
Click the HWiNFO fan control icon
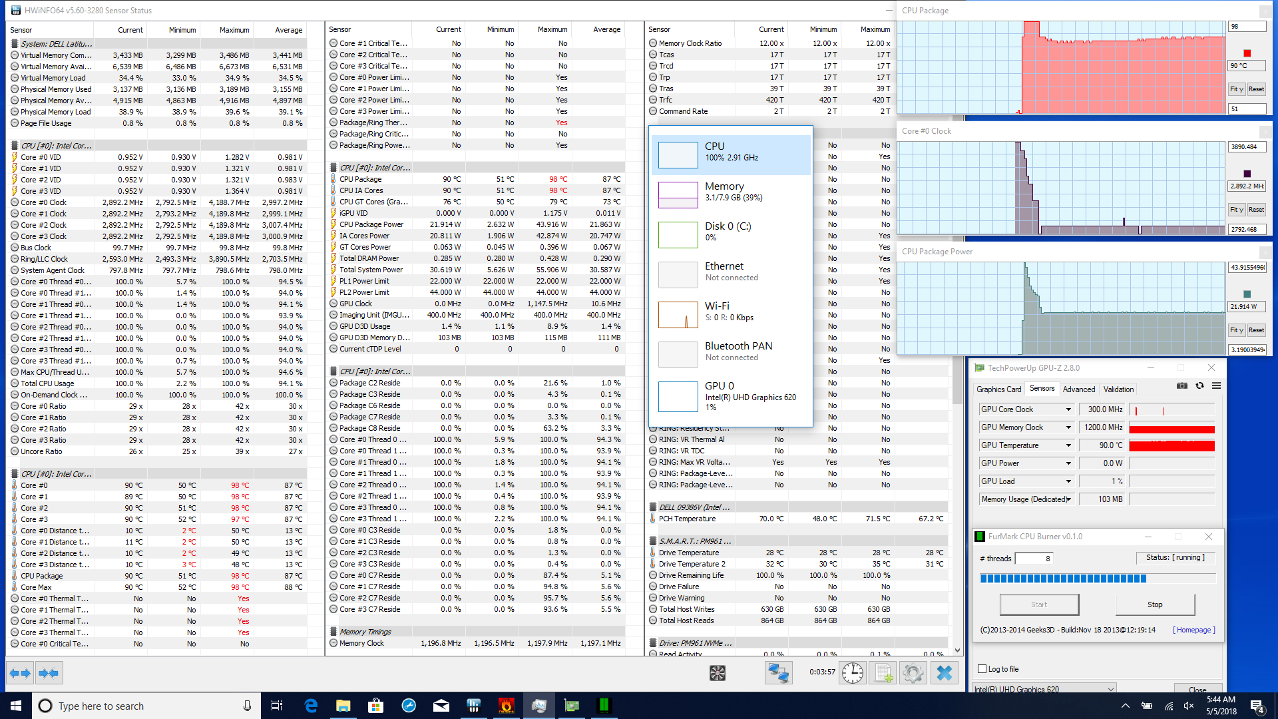(x=717, y=673)
